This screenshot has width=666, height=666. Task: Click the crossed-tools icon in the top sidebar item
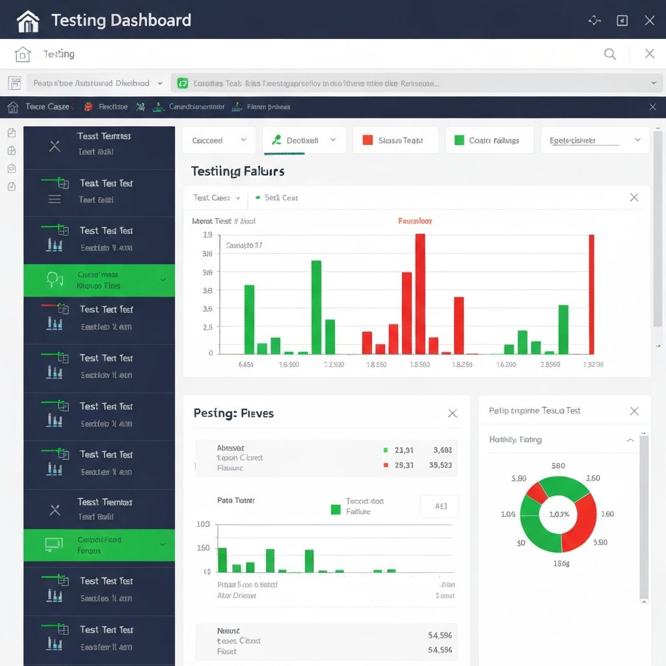[55, 147]
